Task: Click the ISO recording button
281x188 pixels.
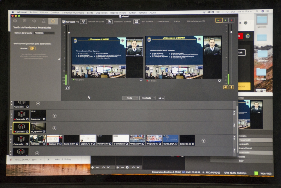Action: (x=137, y=22)
